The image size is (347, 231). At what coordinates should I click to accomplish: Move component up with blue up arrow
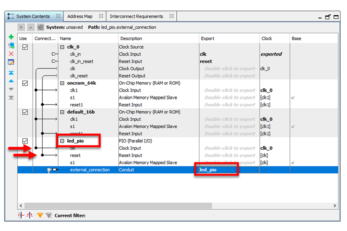(11, 81)
